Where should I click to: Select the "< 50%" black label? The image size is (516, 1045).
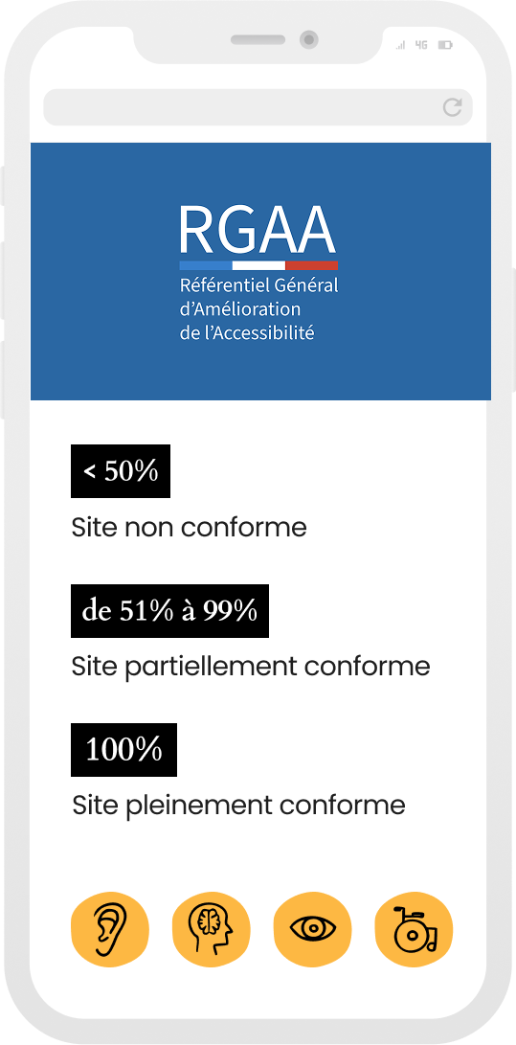point(121,471)
